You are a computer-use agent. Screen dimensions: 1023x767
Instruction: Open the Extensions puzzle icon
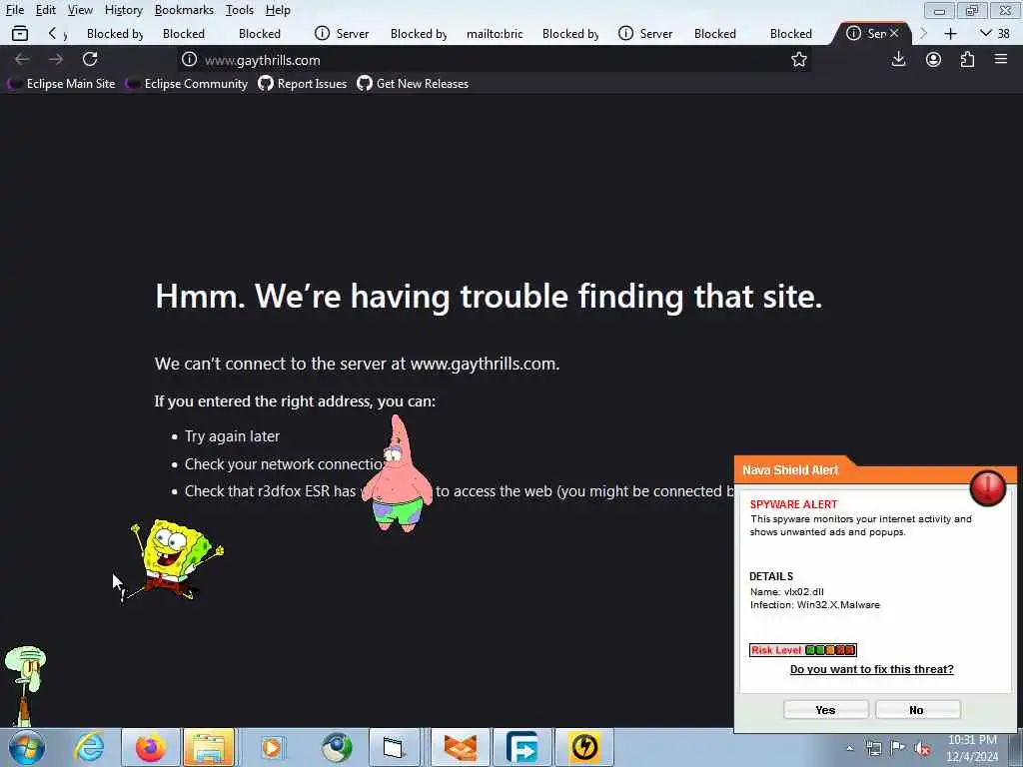tap(967, 59)
